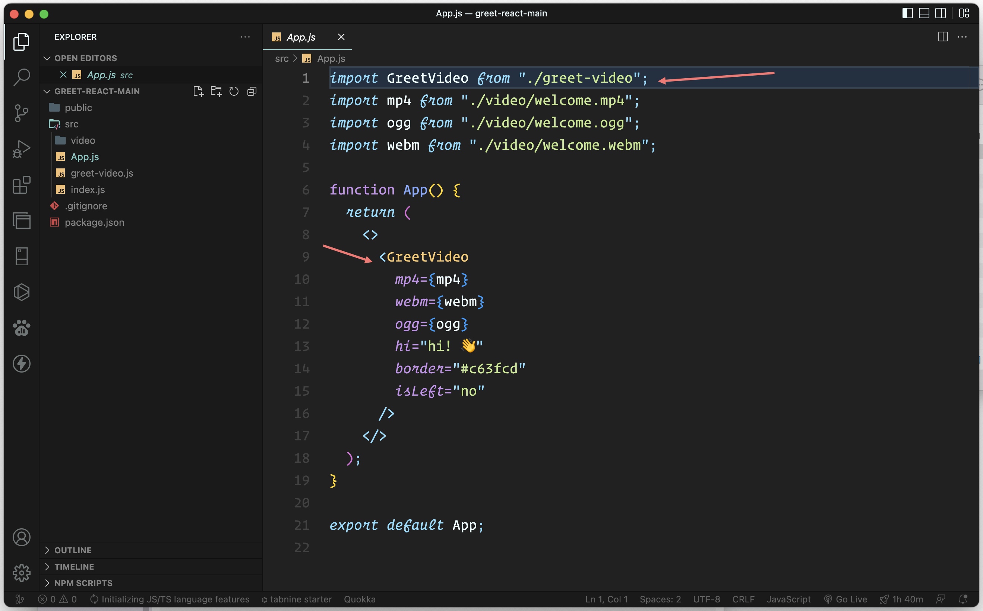The image size is (983, 611).
Task: Click the errors and warnings indicator
Action: (57, 599)
